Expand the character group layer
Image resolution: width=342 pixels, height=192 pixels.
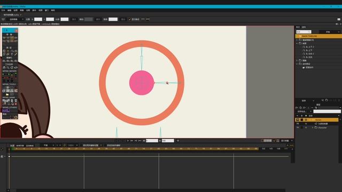[x=313, y=127]
